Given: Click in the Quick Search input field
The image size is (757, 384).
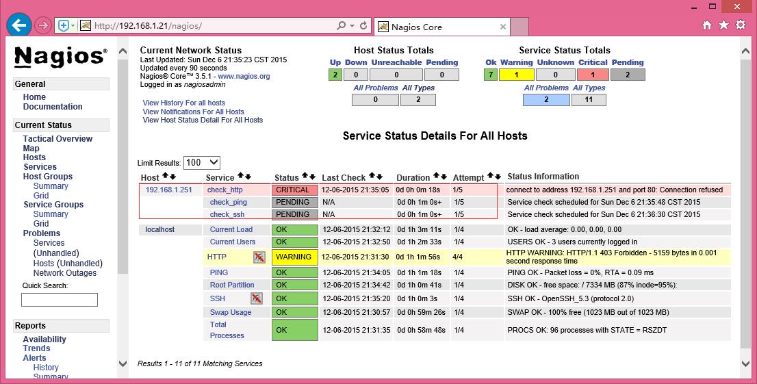Looking at the screenshot, I should (x=60, y=300).
